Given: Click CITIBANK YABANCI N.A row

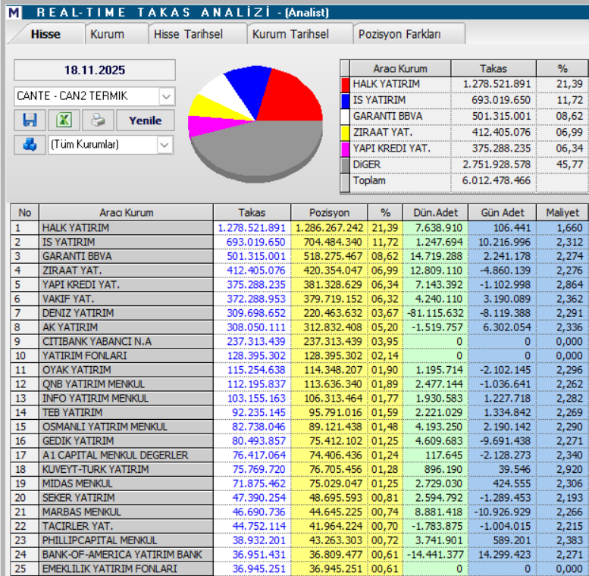Looking at the screenshot, I should [299, 342].
